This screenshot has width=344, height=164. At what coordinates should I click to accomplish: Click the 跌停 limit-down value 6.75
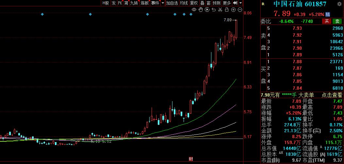(337, 137)
